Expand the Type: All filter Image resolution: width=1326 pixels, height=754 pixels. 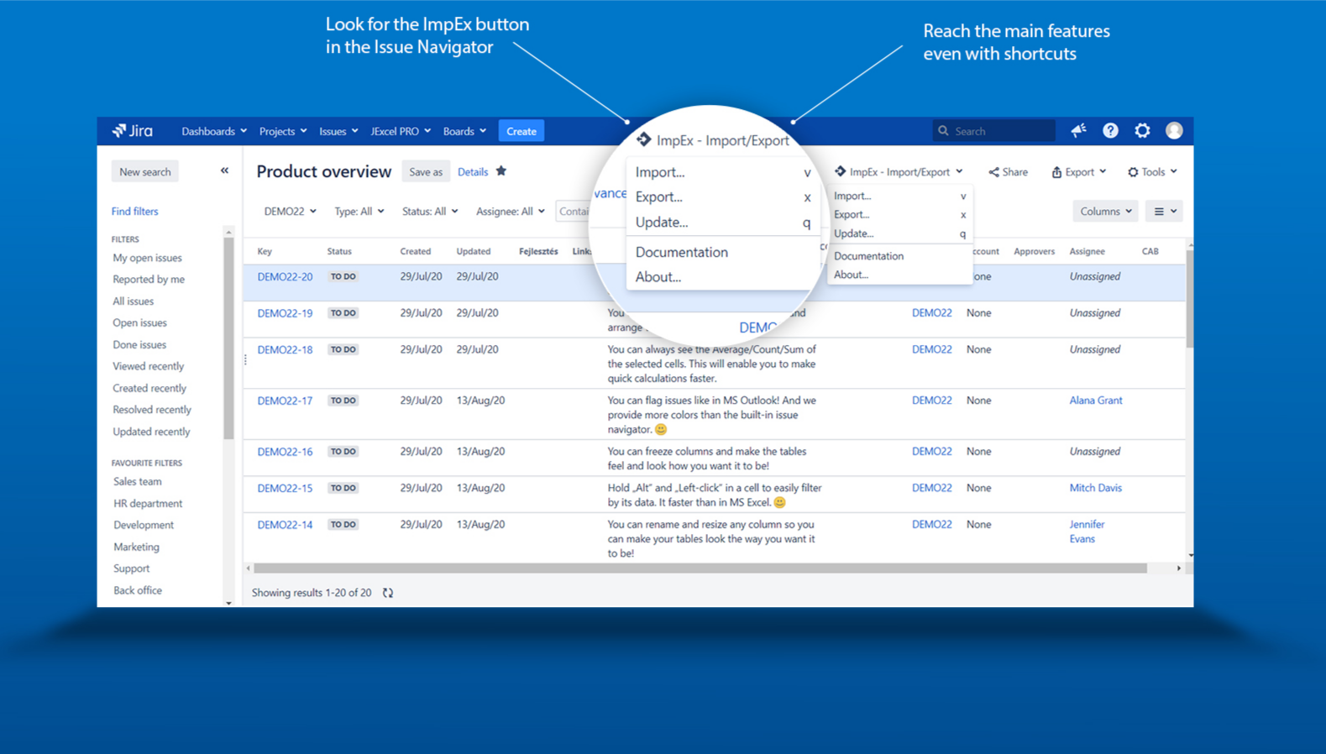tap(359, 212)
